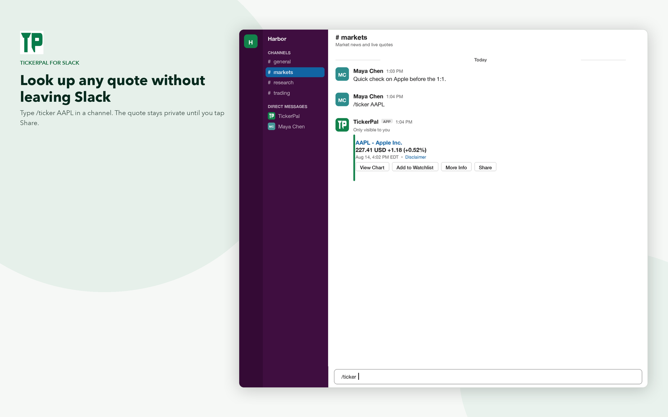Click the Harbor workspace name
The height and width of the screenshot is (417, 668).
tap(277, 39)
